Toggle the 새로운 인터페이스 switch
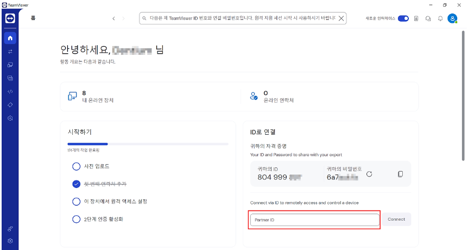468x250 pixels. 403,18
